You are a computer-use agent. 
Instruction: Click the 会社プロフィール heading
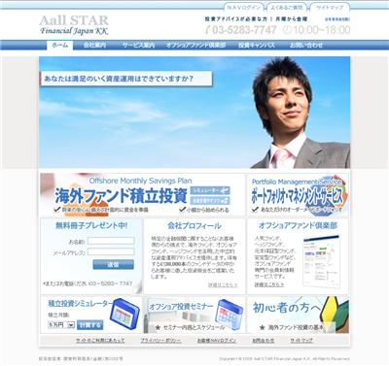tap(194, 226)
